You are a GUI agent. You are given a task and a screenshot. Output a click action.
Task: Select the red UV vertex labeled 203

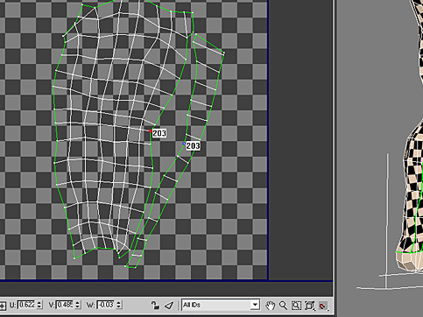[151, 131]
